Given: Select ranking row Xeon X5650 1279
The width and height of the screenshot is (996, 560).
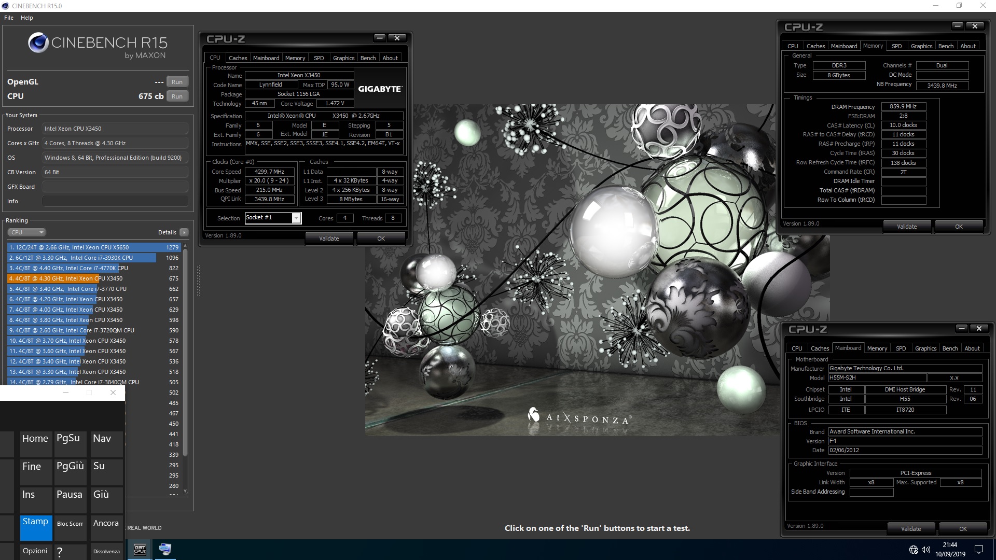Looking at the screenshot, I should pos(94,247).
